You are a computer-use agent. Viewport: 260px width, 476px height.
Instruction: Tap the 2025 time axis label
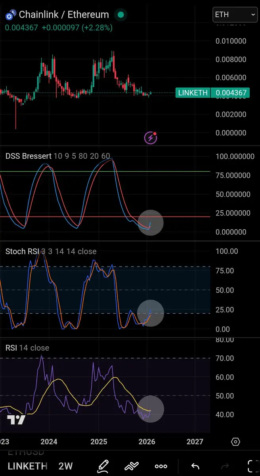point(98,441)
